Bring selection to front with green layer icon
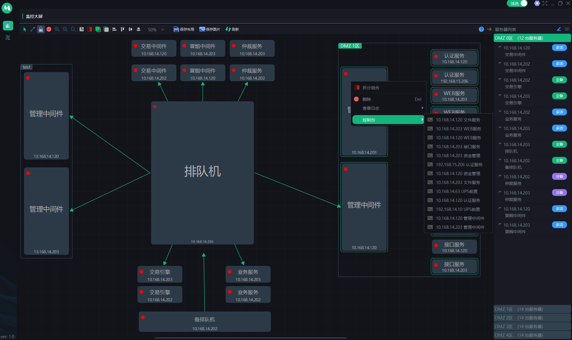 coord(98,29)
